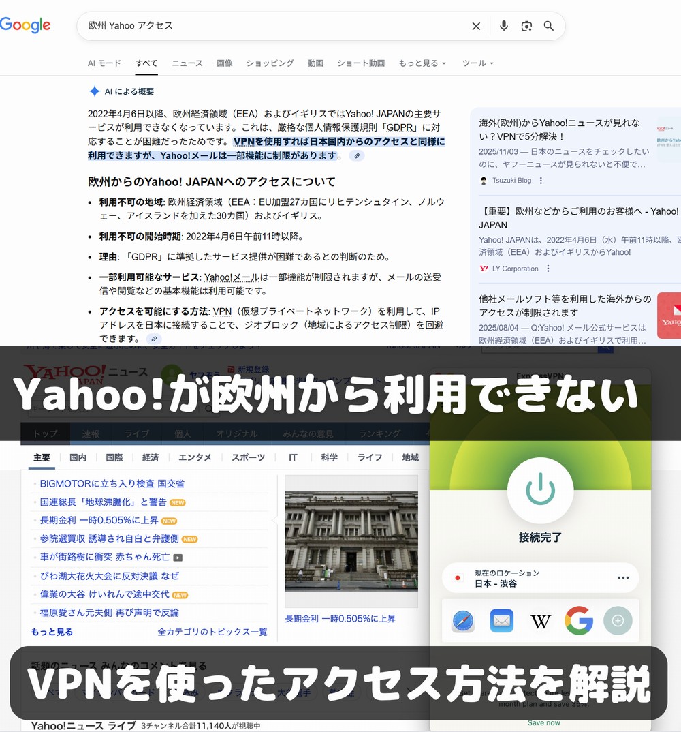The image size is (681, 732).
Task: Open the BIGMOTORに立ち入り検査 headline
Action: point(112,484)
